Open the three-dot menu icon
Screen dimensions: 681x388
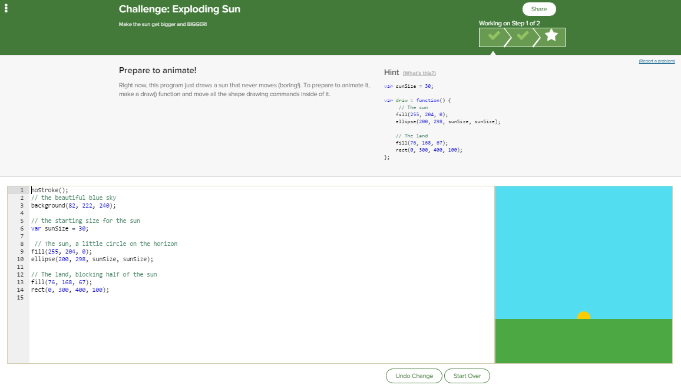7,9
